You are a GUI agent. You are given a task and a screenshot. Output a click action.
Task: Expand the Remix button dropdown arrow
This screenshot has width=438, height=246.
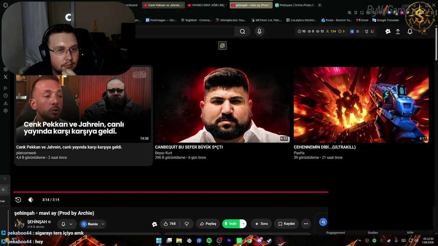[x=103, y=224]
